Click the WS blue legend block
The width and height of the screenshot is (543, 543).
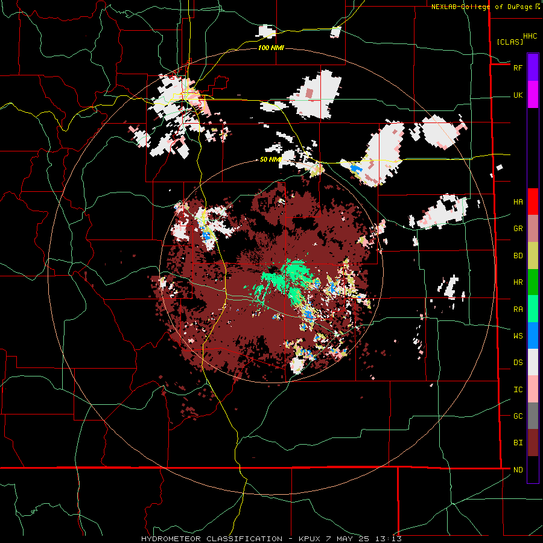pyautogui.click(x=533, y=335)
